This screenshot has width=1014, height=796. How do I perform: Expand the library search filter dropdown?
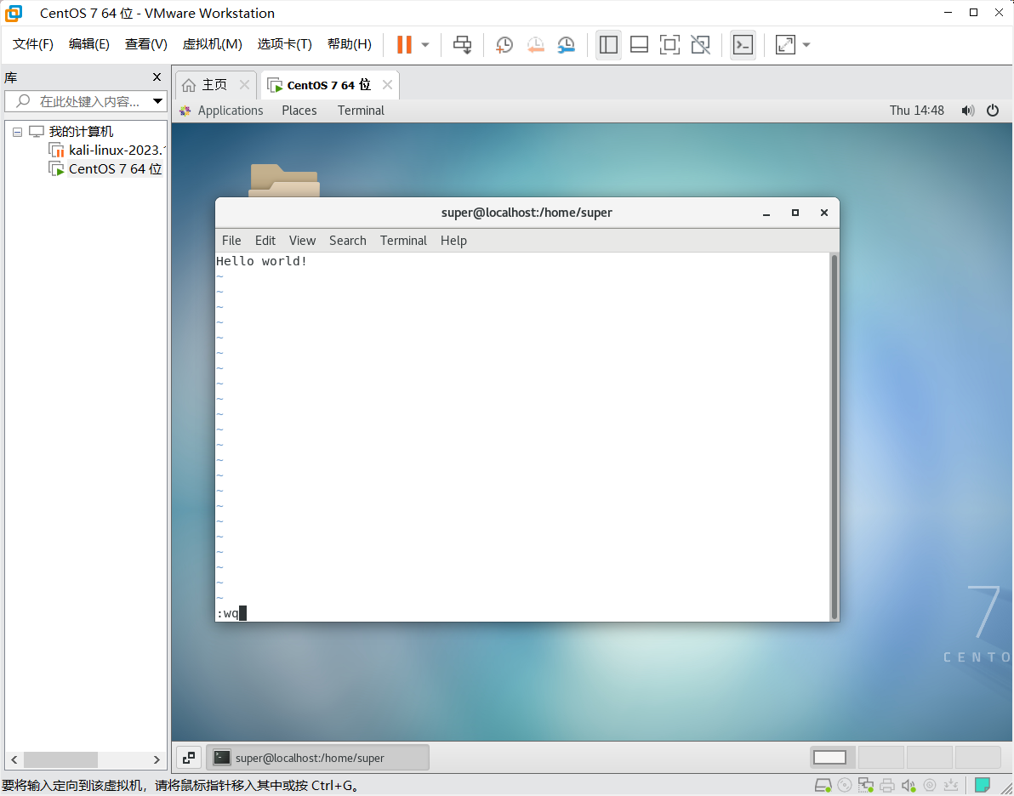pos(157,101)
